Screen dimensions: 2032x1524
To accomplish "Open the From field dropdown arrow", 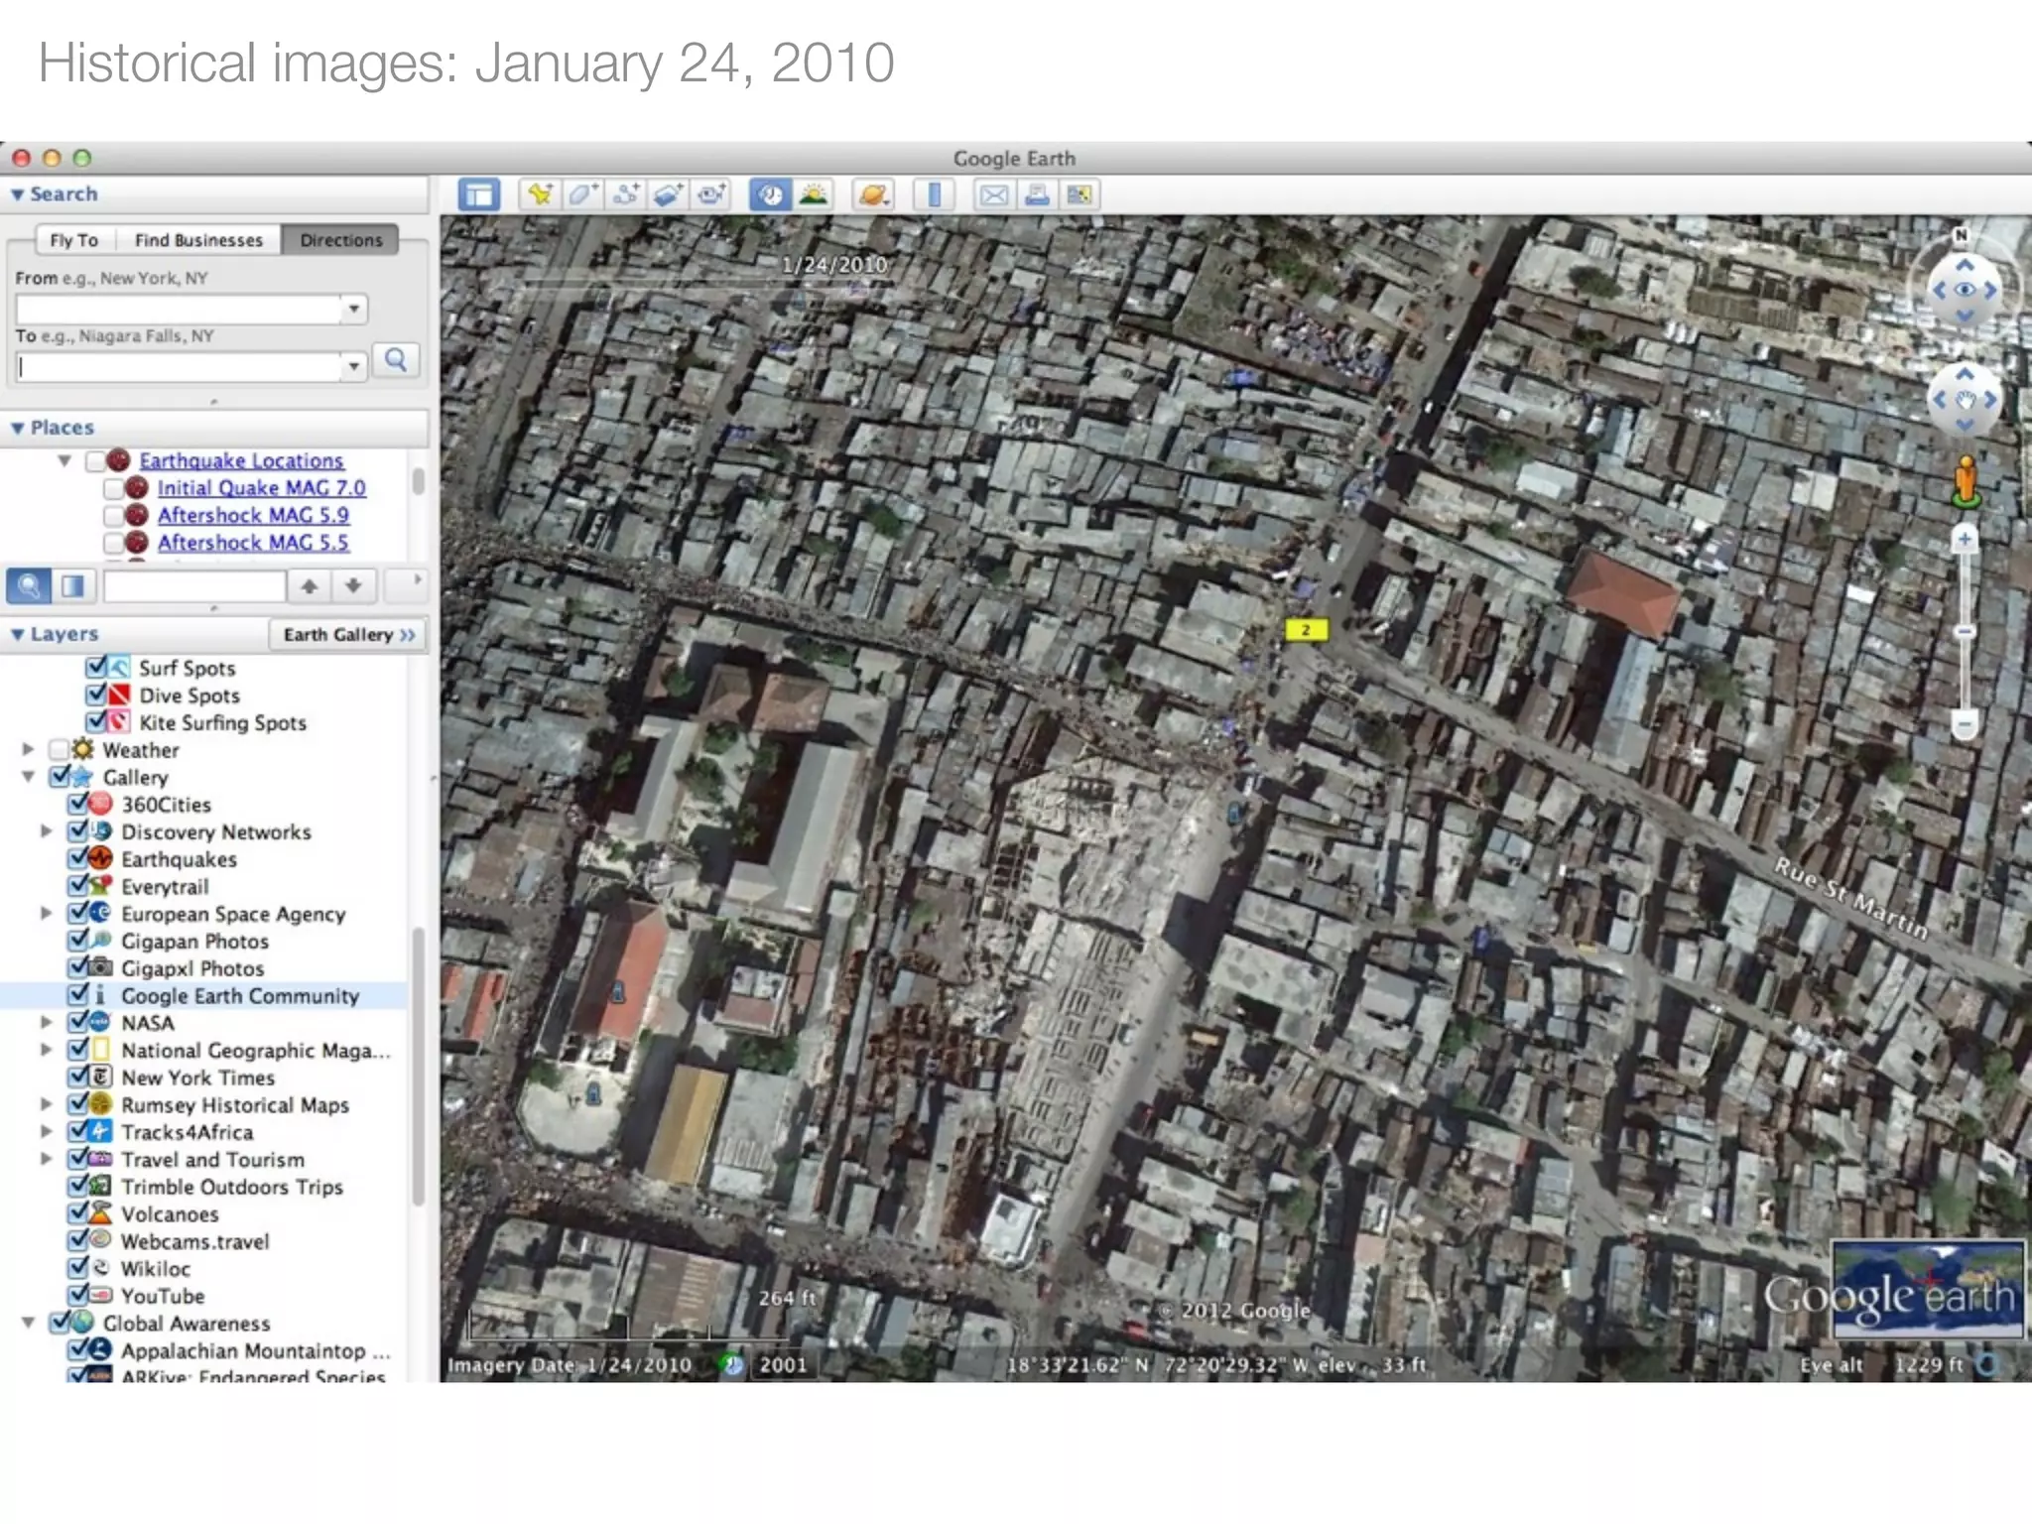I will pyautogui.click(x=353, y=310).
